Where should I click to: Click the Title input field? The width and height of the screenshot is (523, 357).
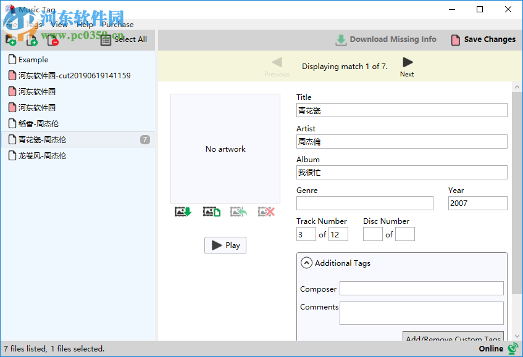[401, 110]
